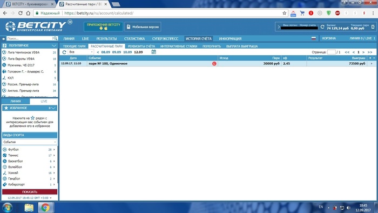
Task: Open the Betcity apps banner
Action: point(104,26)
